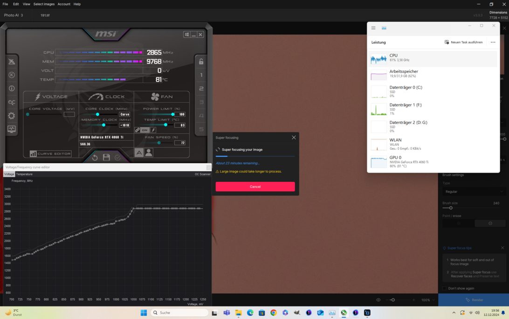Toggle fan auto mode 'A' button
The image size is (509, 319).
[139, 153]
